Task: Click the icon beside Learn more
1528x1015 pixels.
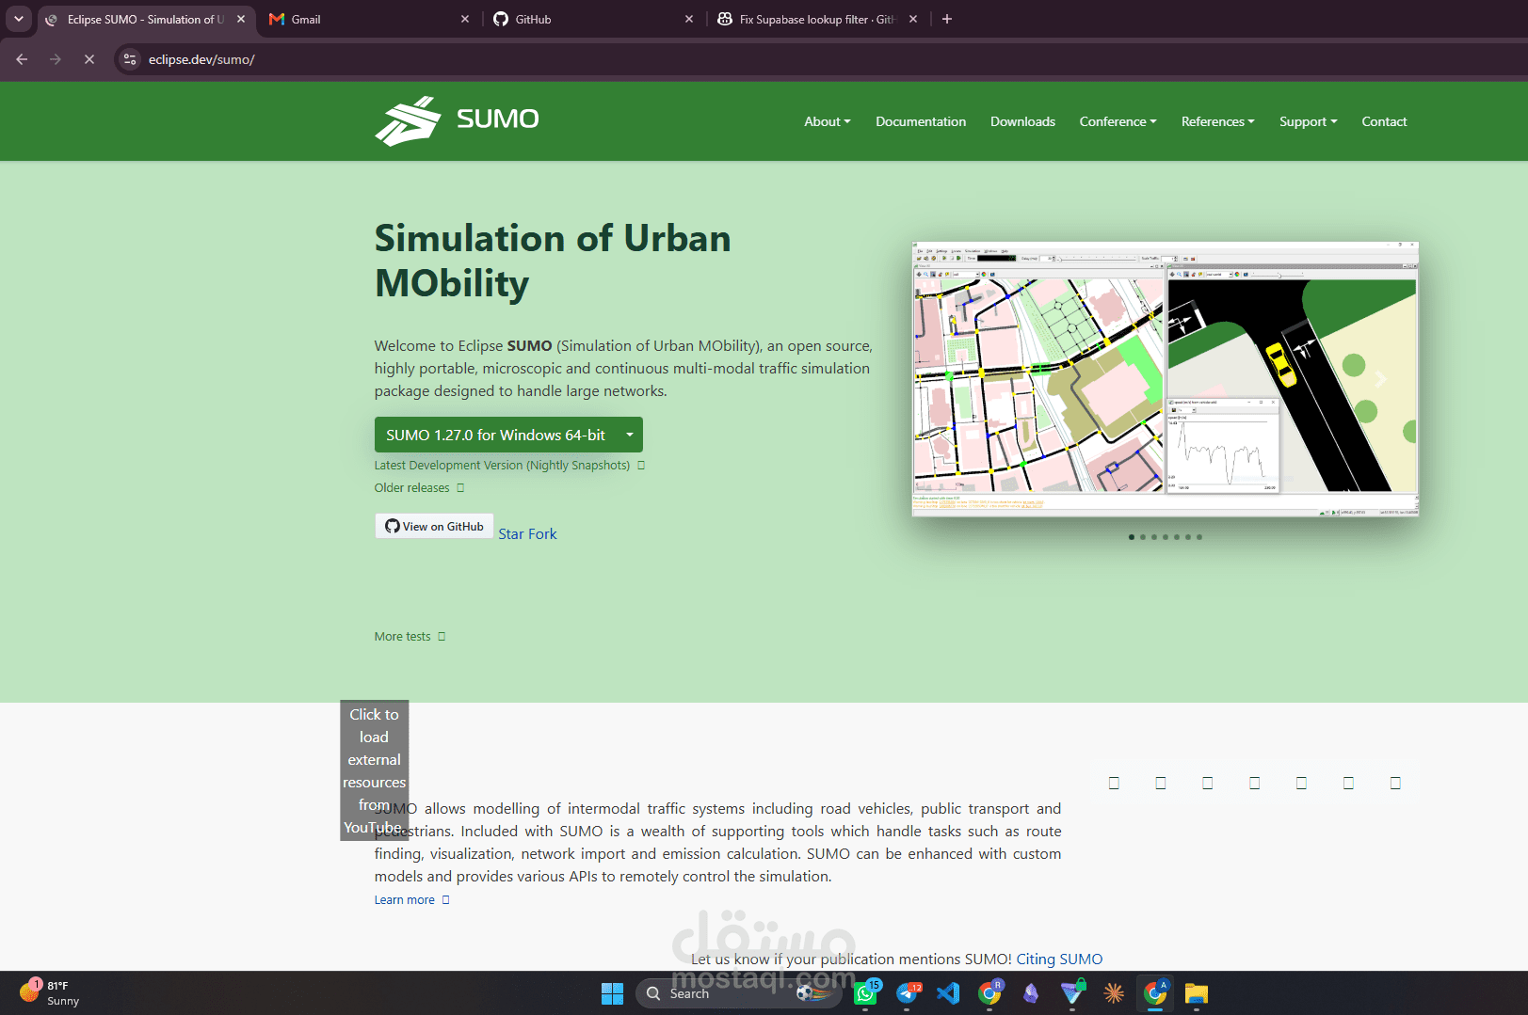Action: (446, 900)
